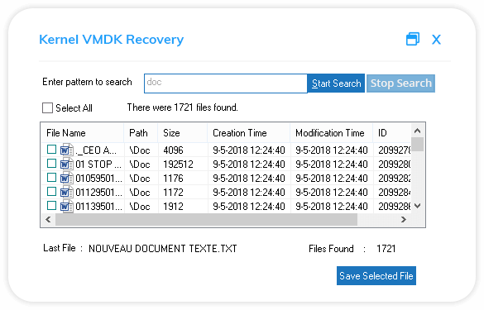
Task: Click the Word icon for 01129501 file
Action: pos(67,193)
